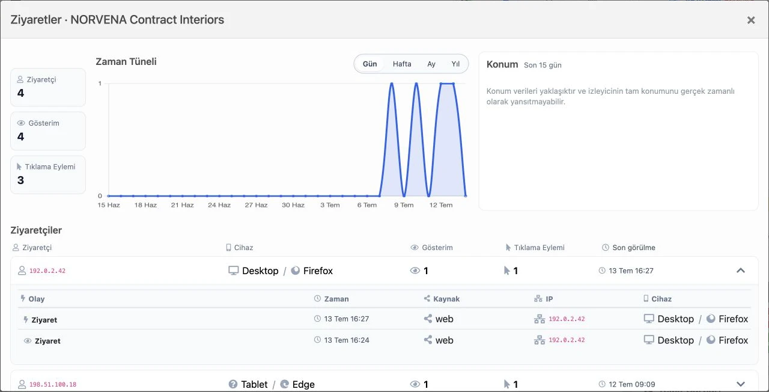
Task: Click the clock icon beside 13 Tem 16:27 last seen
Action: click(x=602, y=271)
